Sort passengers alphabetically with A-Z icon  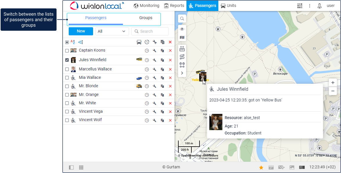(x=73, y=42)
